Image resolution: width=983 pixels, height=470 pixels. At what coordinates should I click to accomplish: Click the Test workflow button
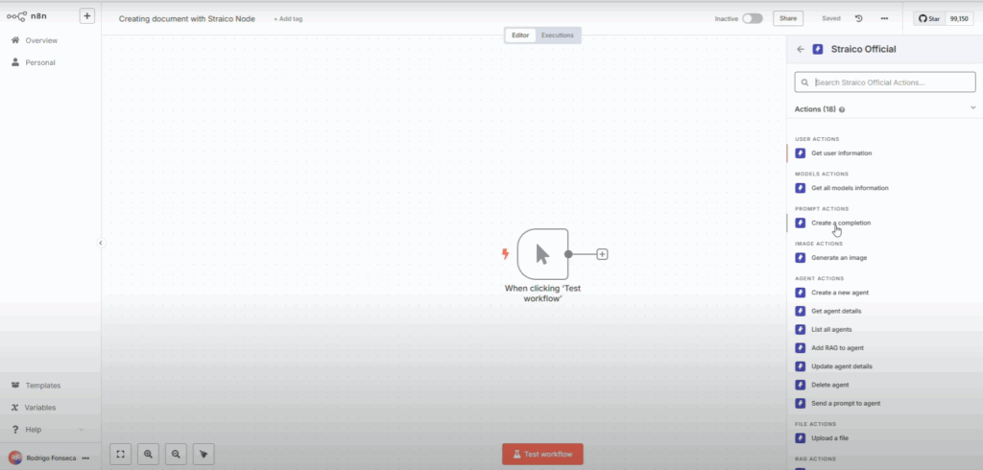click(x=542, y=455)
